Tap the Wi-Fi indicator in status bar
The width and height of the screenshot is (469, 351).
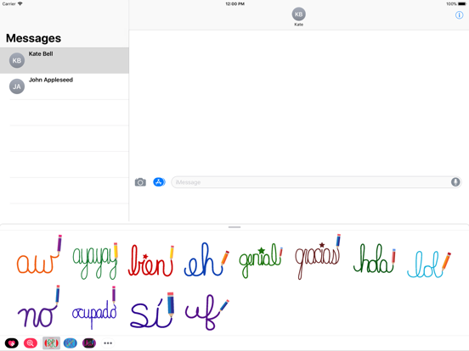(x=20, y=3)
